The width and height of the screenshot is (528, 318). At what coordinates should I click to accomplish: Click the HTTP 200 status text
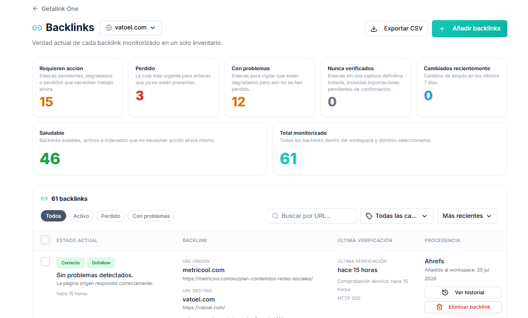pyautogui.click(x=349, y=298)
